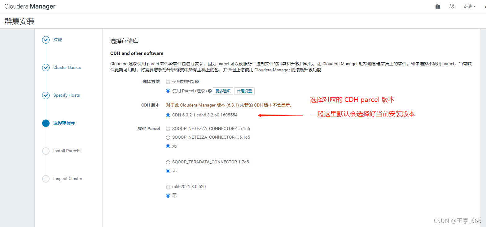Select SQOOP_TERADATA_CONNECTOR-1.7c5 radio option
The image size is (486, 227).
168,162
